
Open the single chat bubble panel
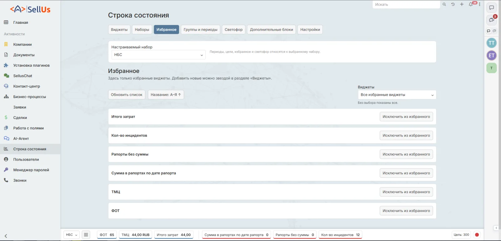(492, 8)
